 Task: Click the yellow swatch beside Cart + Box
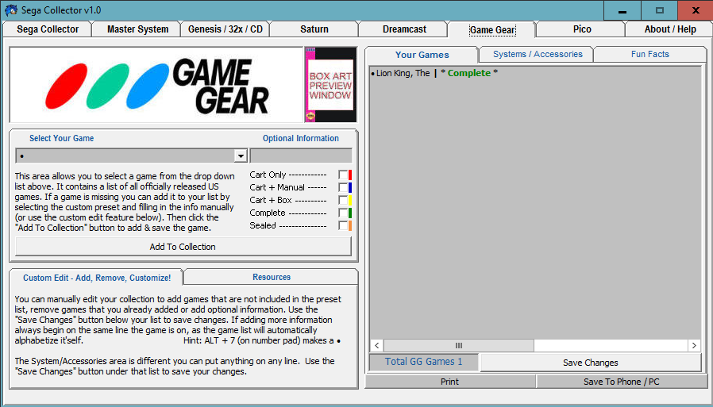tap(350, 200)
